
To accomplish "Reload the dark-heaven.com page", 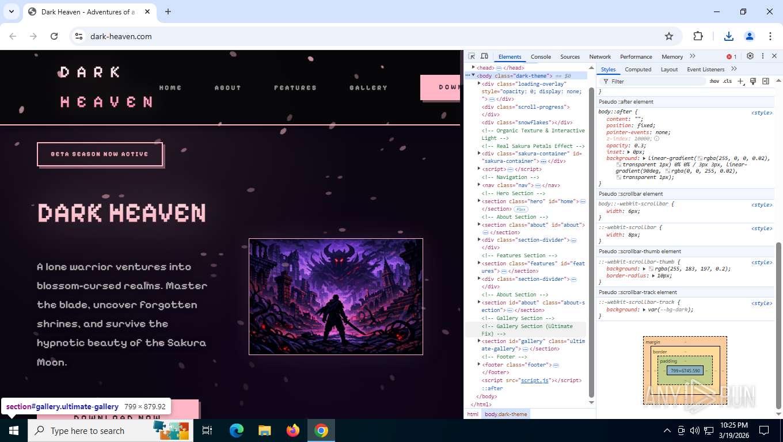I will click(x=54, y=36).
